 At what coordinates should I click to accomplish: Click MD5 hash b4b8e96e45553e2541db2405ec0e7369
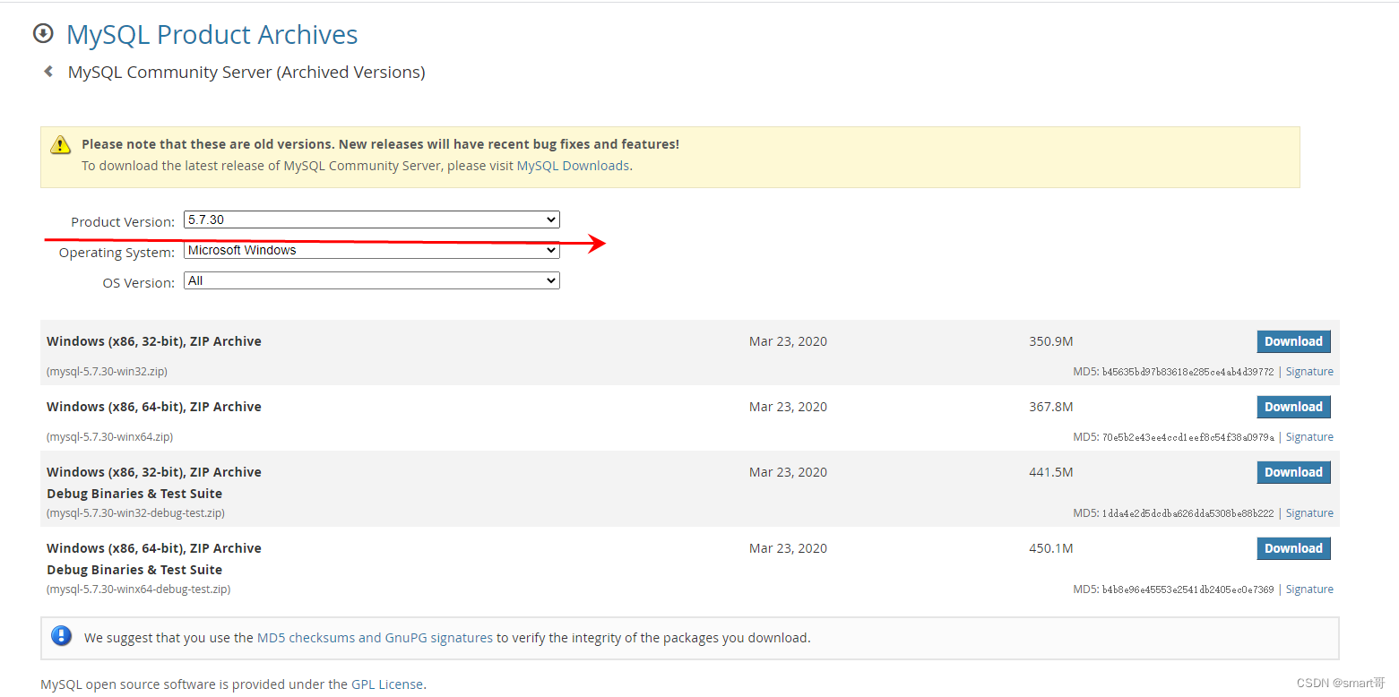click(1187, 589)
